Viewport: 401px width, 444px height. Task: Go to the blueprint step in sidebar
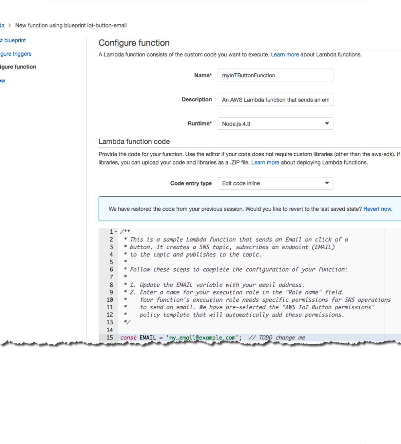click(x=13, y=40)
